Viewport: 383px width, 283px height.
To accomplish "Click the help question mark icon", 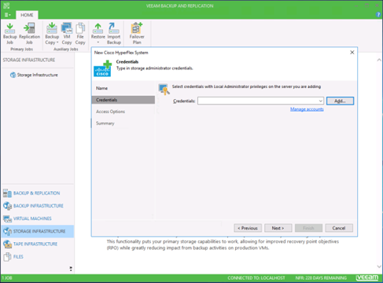I will [378, 15].
